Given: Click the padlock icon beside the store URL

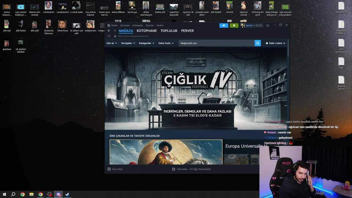Looking at the screenshot, I should (x=115, y=36).
